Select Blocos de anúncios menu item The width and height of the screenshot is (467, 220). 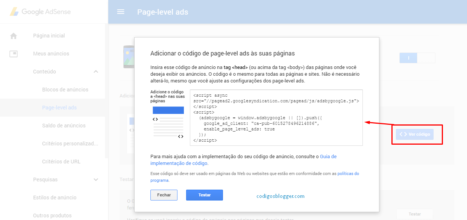click(65, 90)
